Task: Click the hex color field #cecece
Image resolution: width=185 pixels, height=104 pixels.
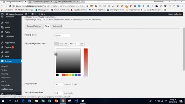Action: (x=73, y=44)
